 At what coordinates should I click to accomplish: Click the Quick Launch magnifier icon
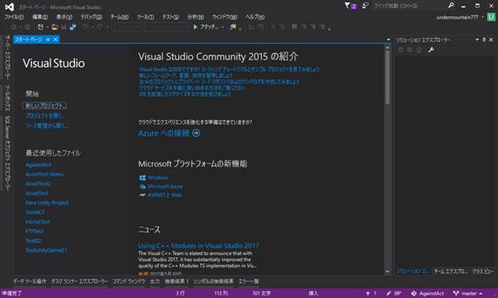(x=451, y=6)
